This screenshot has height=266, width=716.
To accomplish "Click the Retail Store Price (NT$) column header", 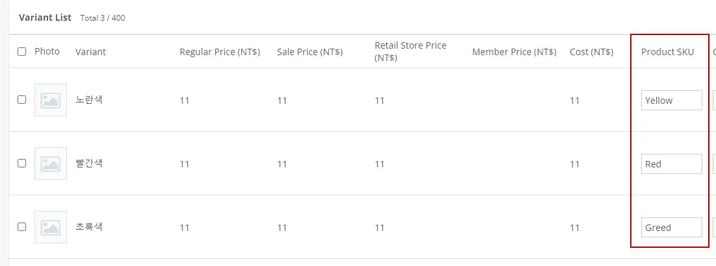I will pos(410,51).
